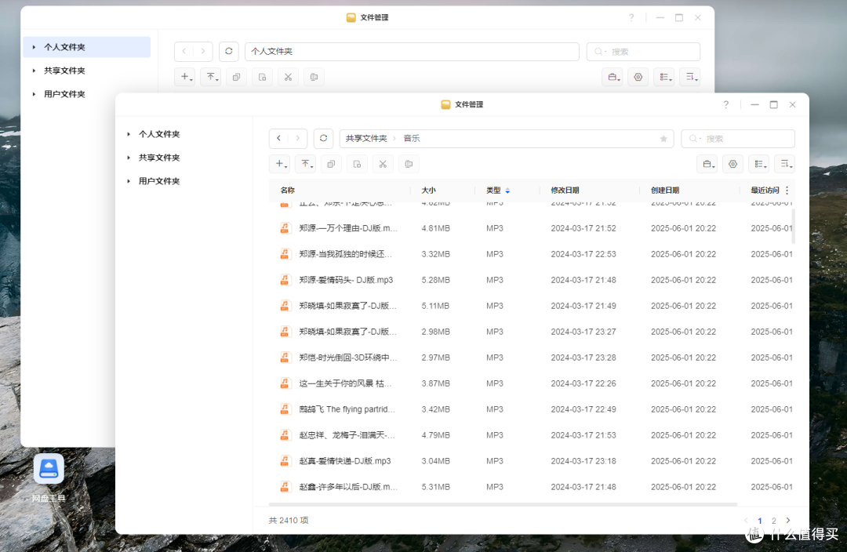Image resolution: width=847 pixels, height=552 pixels.
Task: Open the sort order dropdown in front window
Action: [785, 164]
